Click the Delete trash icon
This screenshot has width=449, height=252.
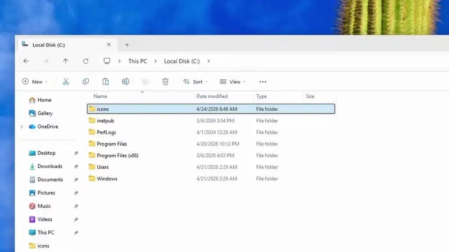tap(165, 82)
